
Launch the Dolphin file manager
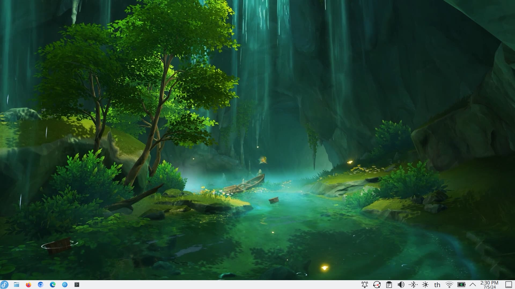pyautogui.click(x=16, y=284)
